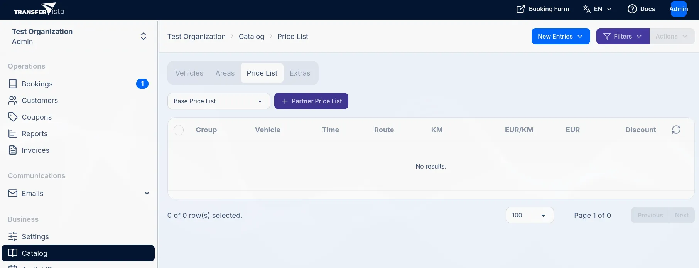
Task: Click the 'No results.' message
Action: pos(431,166)
